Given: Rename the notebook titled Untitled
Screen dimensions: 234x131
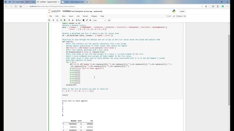Looking at the screenshot, I should (67, 11).
